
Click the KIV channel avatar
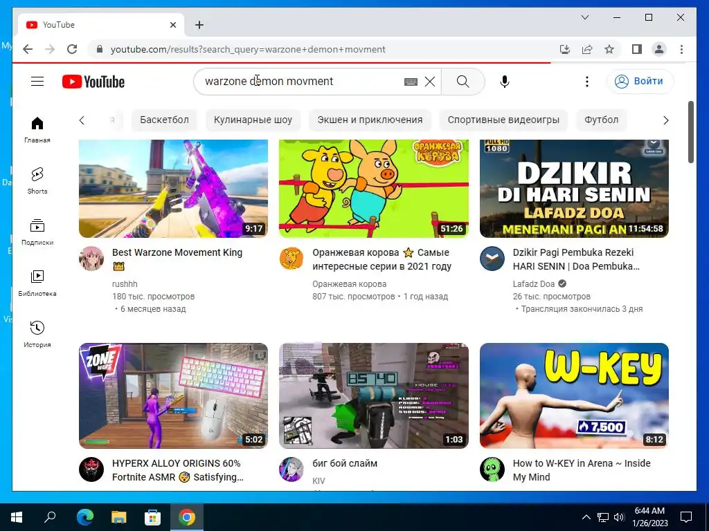click(291, 469)
